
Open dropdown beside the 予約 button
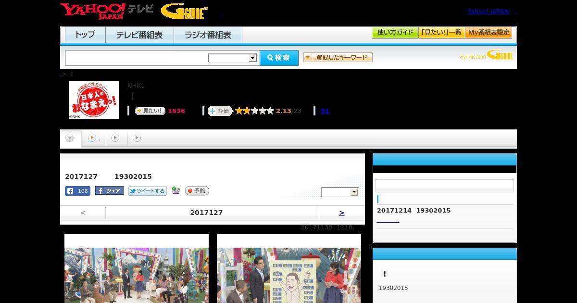pos(340,192)
